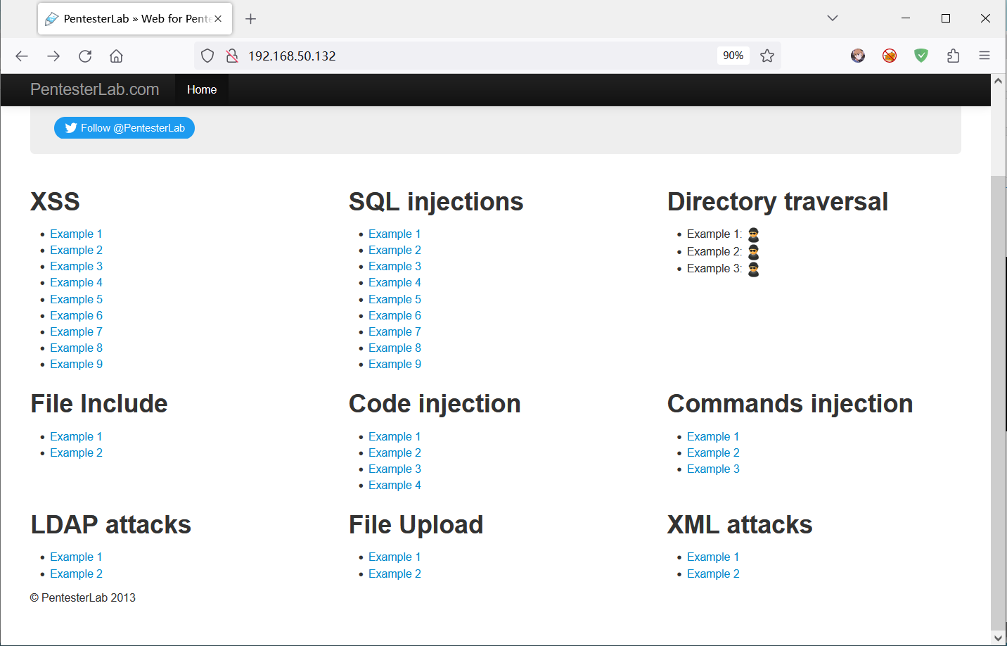The width and height of the screenshot is (1007, 646).
Task: Open XSS Example 1
Action: (x=76, y=234)
